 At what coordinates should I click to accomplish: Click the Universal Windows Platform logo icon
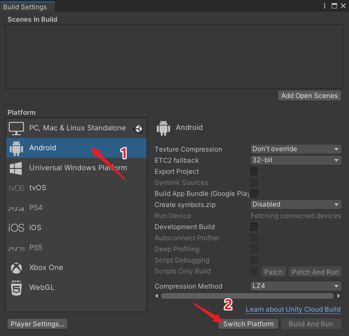(16, 168)
